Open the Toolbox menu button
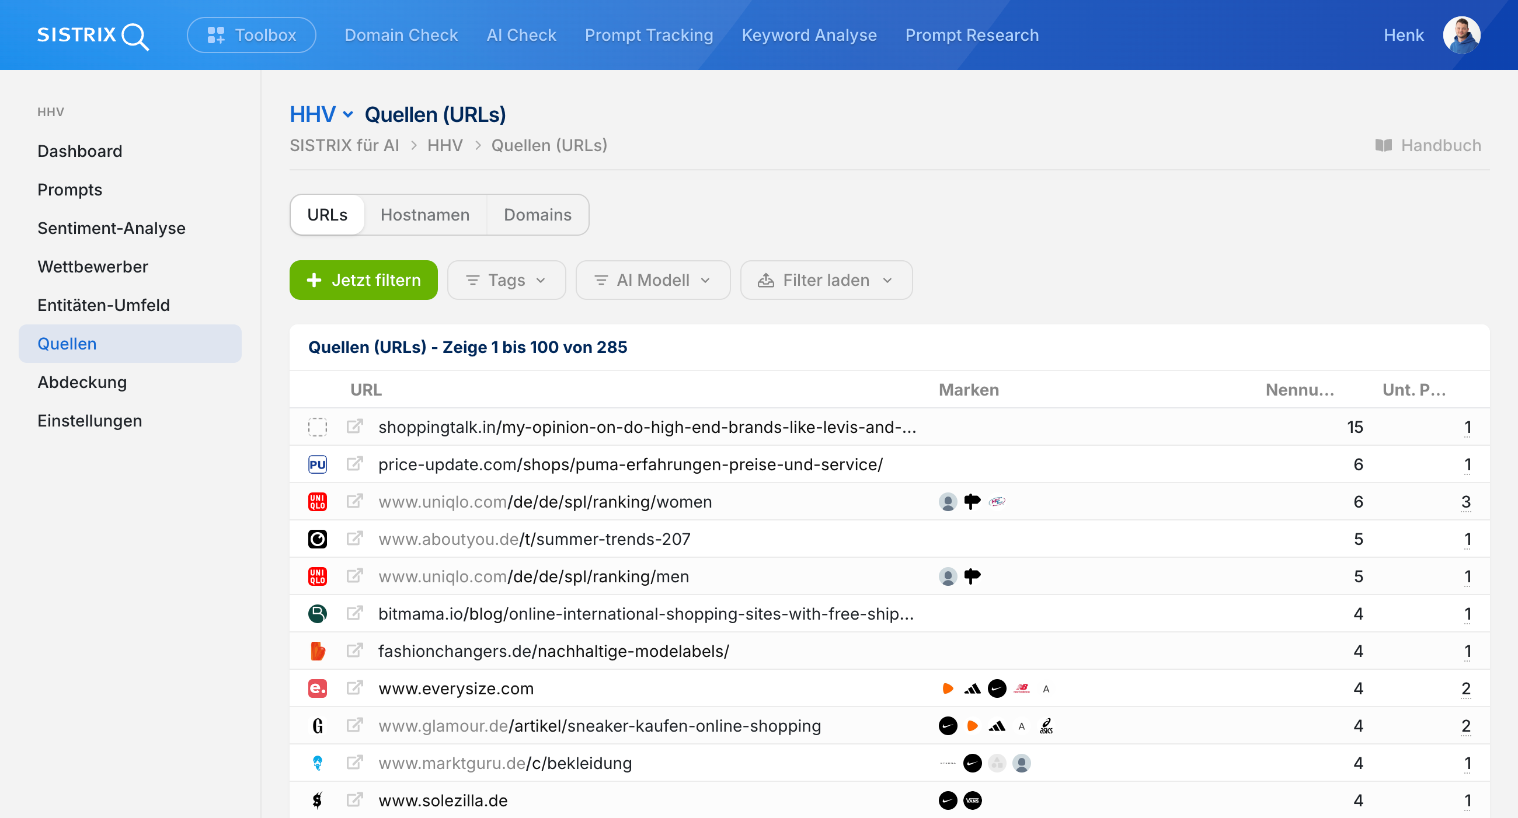The height and width of the screenshot is (818, 1518). point(252,36)
